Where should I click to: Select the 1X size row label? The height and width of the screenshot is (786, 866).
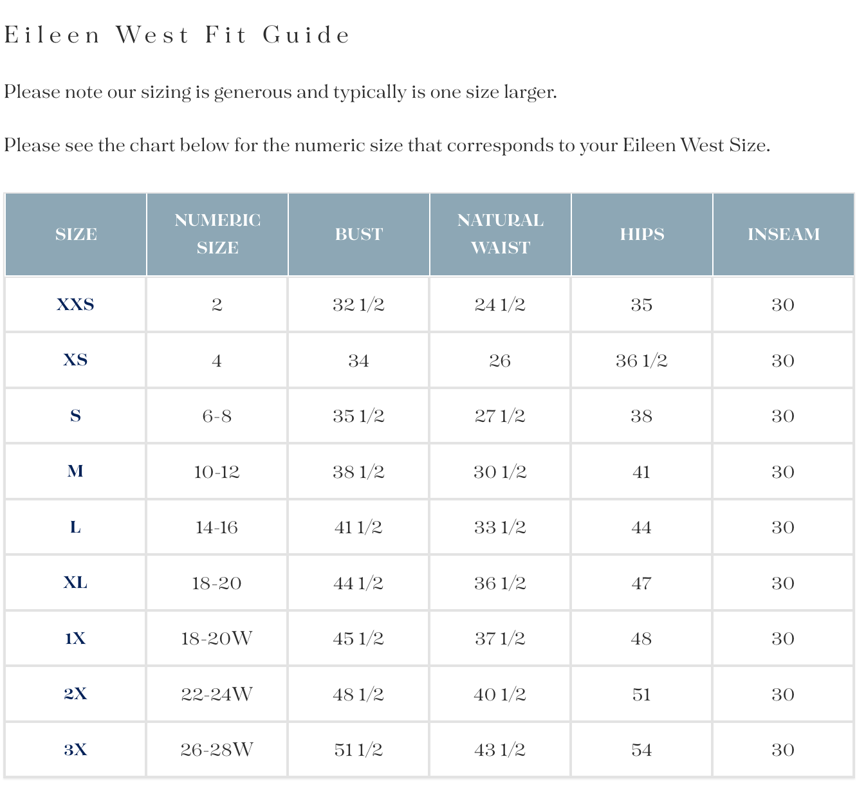click(x=75, y=638)
